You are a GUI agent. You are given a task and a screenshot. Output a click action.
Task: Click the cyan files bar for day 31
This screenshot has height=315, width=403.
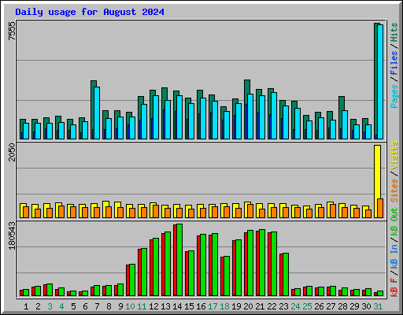[380, 82]
